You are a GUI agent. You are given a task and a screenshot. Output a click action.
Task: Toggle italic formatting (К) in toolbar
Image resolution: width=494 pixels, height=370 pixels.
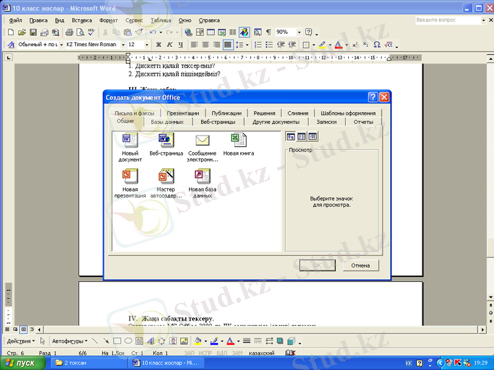(169, 45)
